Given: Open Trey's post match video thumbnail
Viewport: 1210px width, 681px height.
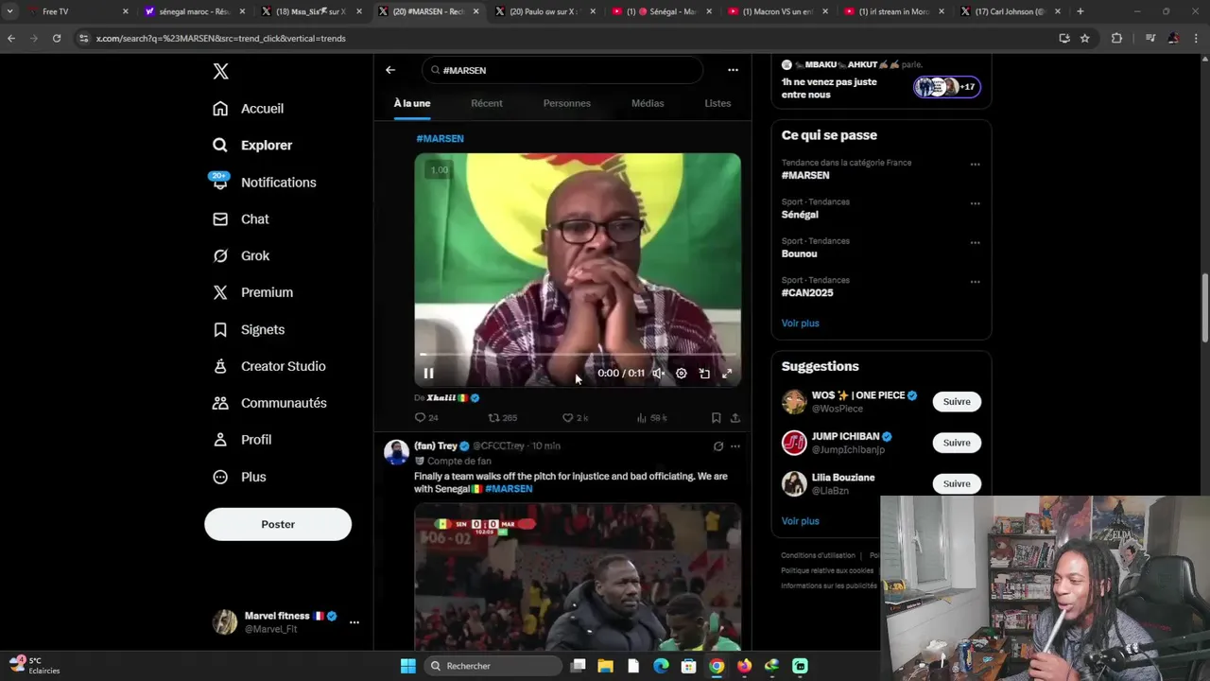Looking at the screenshot, I should pyautogui.click(x=578, y=577).
